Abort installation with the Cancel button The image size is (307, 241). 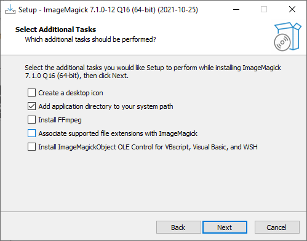277,227
